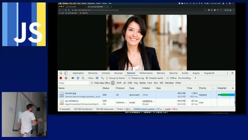
Task: Click the woman.jpg document file icon
Action: click(61, 95)
